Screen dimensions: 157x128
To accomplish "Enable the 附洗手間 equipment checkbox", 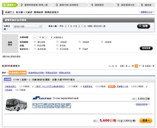I will (35, 45).
